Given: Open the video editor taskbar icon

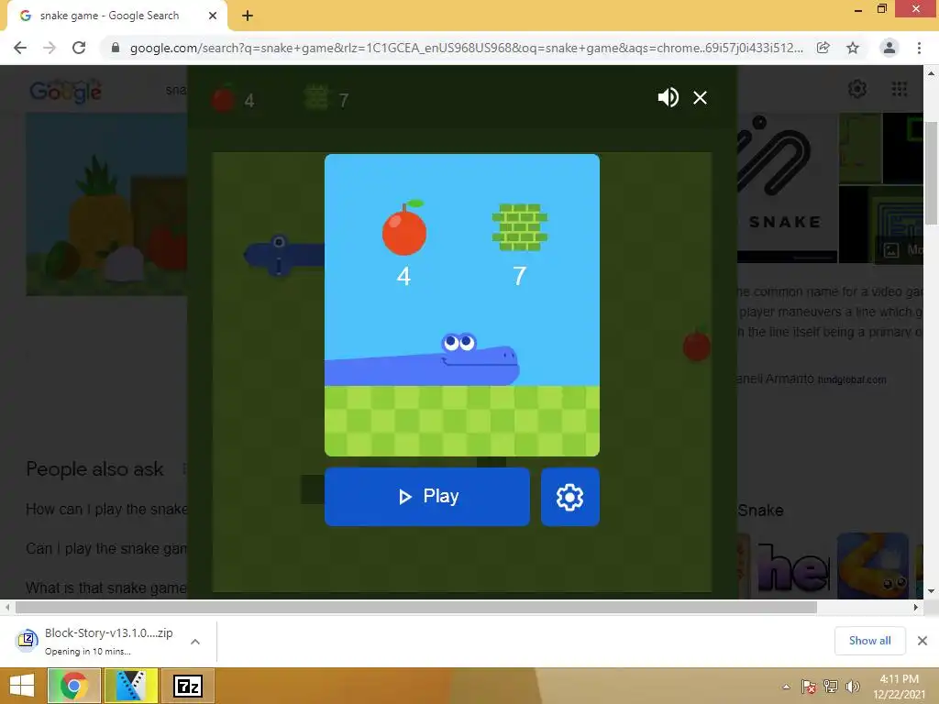Looking at the screenshot, I should pyautogui.click(x=131, y=686).
